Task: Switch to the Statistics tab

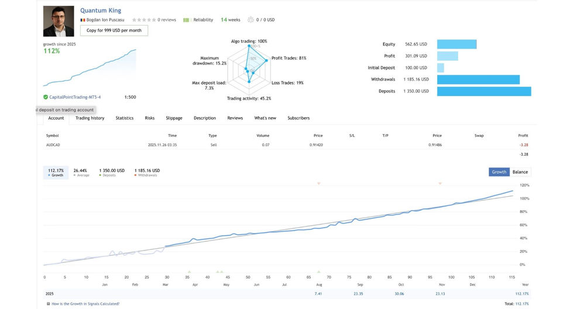Action: coord(124,118)
